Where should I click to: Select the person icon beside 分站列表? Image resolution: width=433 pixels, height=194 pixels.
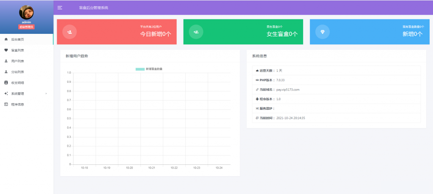(6, 72)
